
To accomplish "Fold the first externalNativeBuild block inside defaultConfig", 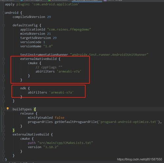I will (4, 59).
